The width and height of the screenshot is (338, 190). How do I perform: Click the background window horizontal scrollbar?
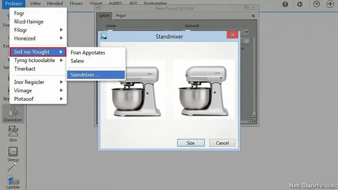pos(246,122)
